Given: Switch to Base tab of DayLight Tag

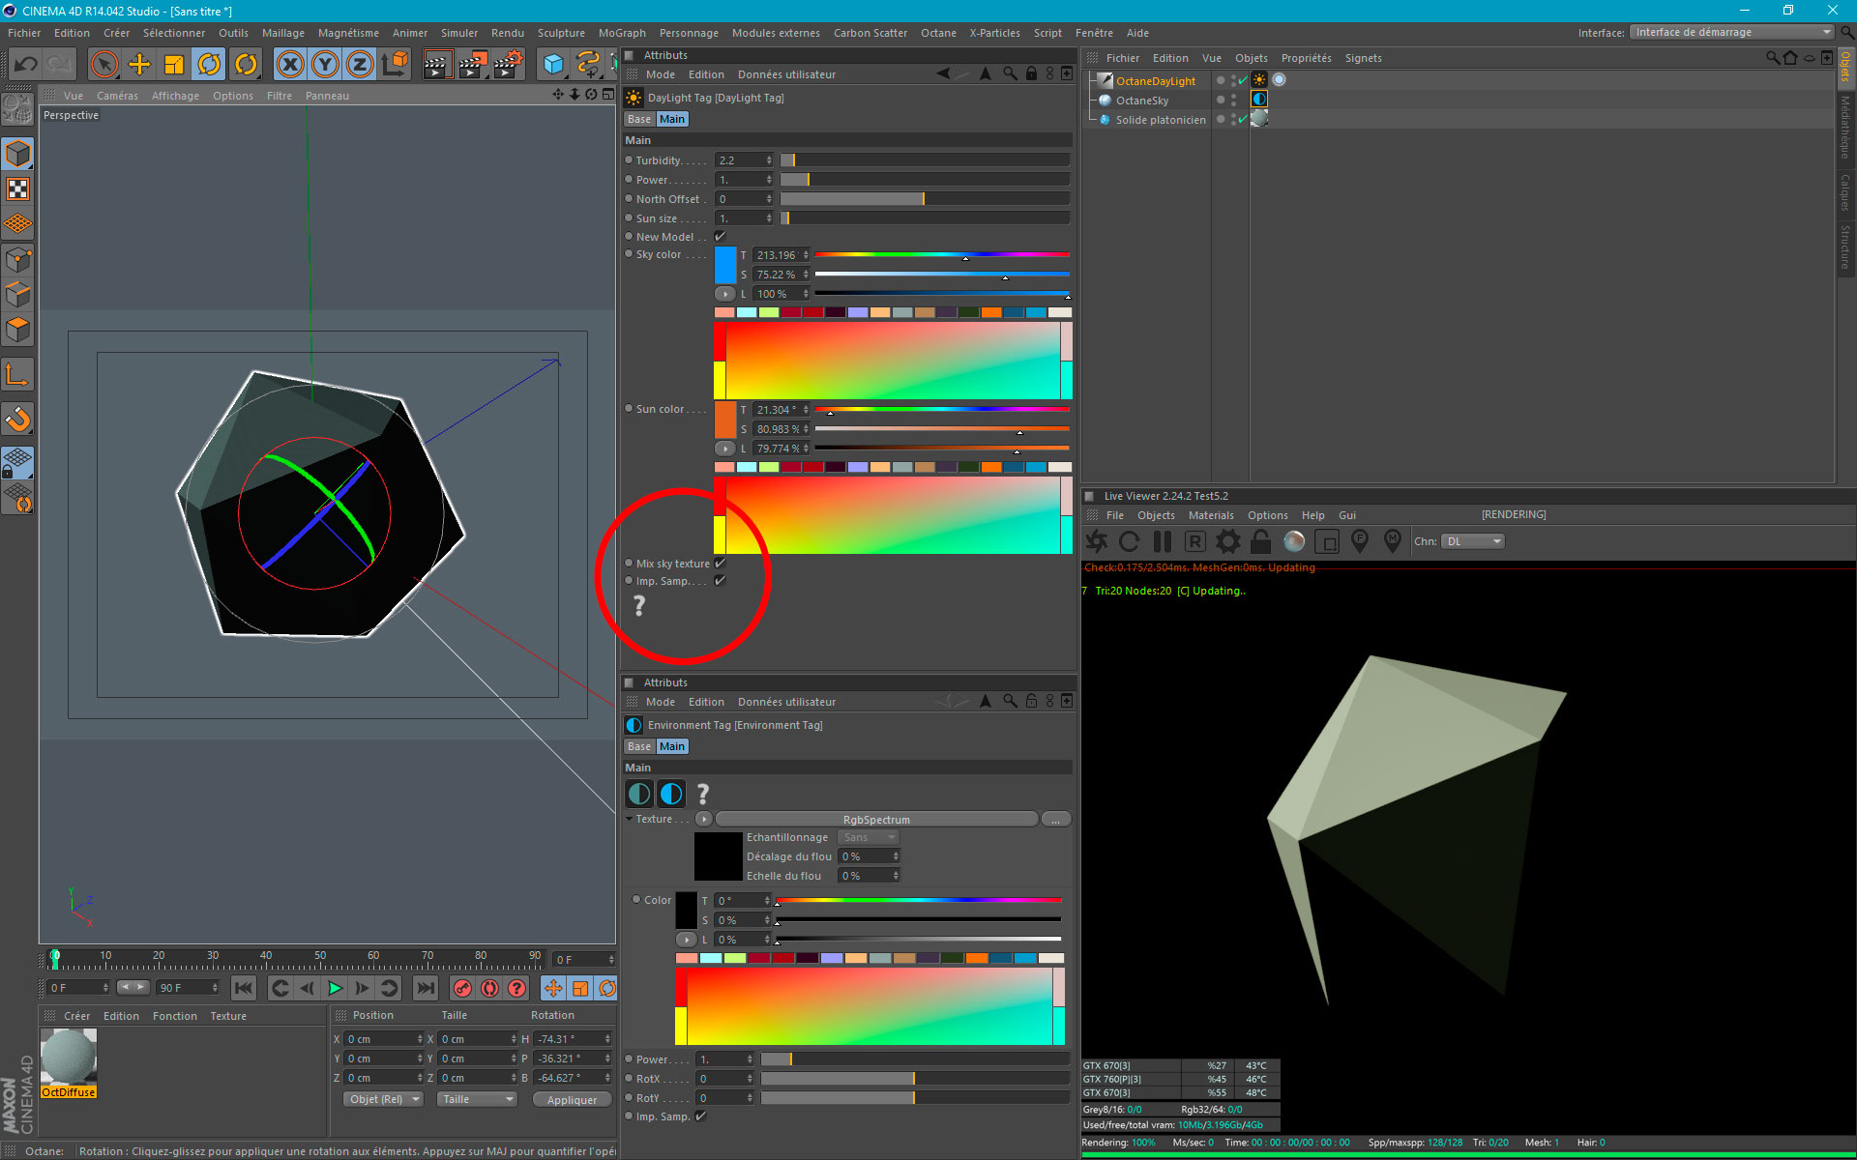Looking at the screenshot, I should click(638, 119).
